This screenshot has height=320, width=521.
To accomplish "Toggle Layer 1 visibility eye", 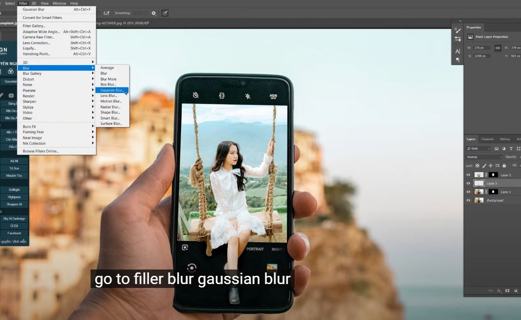I will tap(468, 192).
